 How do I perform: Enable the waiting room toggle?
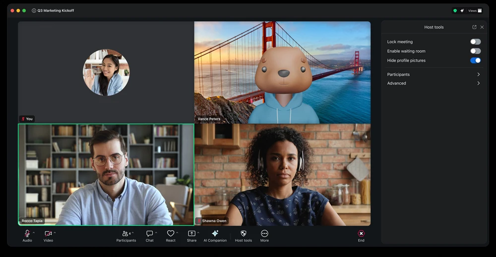tap(475, 51)
